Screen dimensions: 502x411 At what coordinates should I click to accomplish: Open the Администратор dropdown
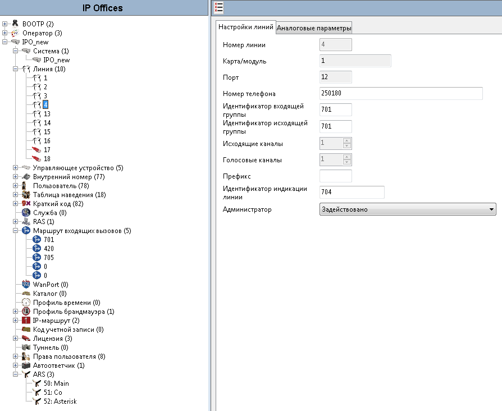[408, 209]
